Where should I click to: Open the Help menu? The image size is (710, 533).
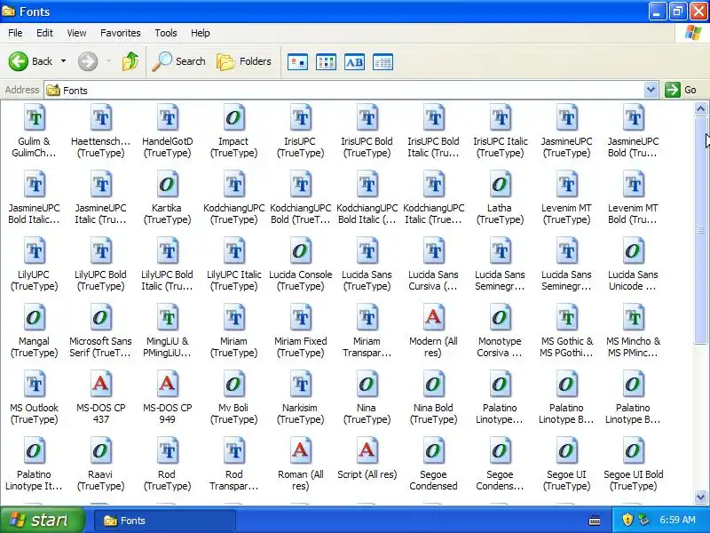click(x=201, y=33)
